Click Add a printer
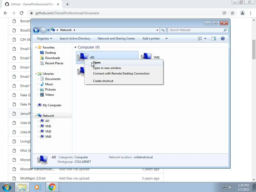The width and height of the screenshot is (256, 192). coord(151,38)
